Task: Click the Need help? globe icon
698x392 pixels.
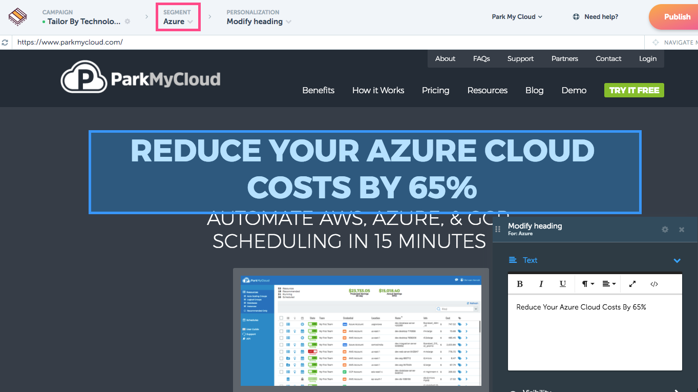Action: point(576,17)
